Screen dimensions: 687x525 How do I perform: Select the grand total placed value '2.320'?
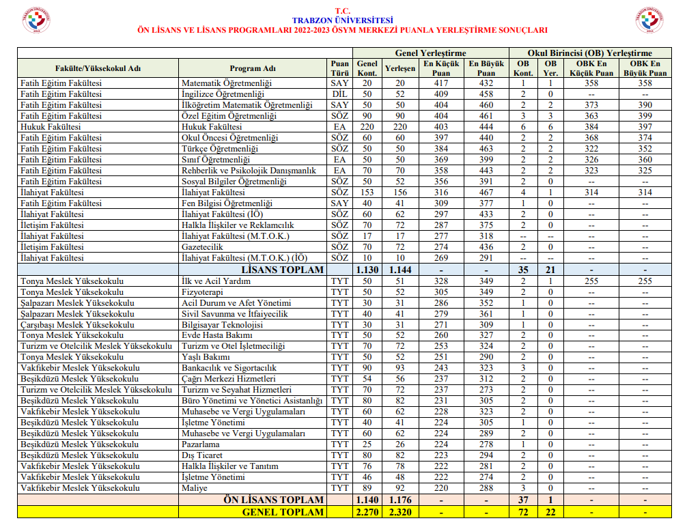click(400, 512)
